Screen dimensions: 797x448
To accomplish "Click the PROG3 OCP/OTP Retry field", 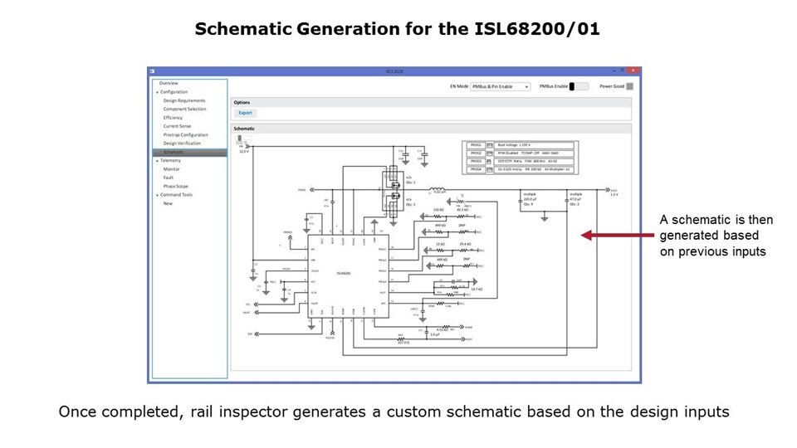I will tap(534, 162).
